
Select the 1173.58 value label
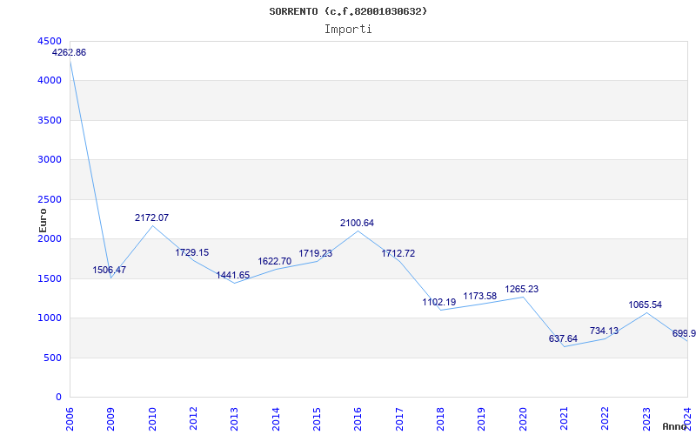pyautogui.click(x=480, y=296)
